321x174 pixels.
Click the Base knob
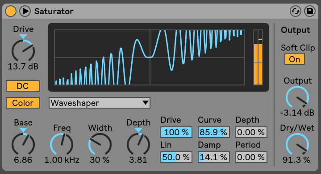pos(23,144)
